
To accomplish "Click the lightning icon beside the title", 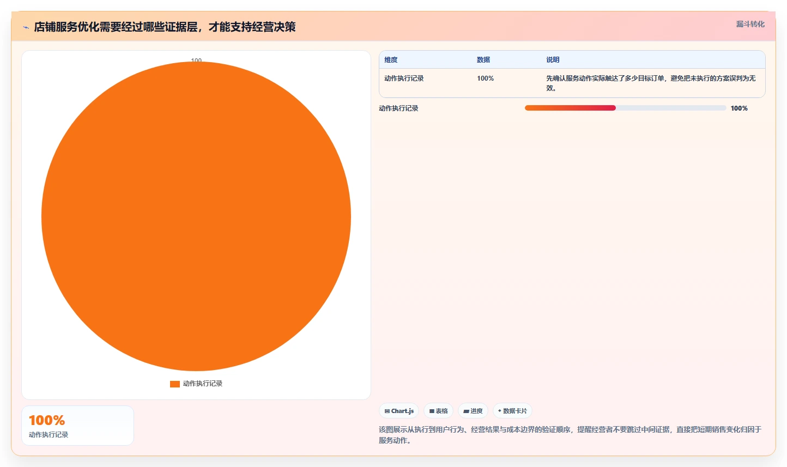I will (x=26, y=27).
